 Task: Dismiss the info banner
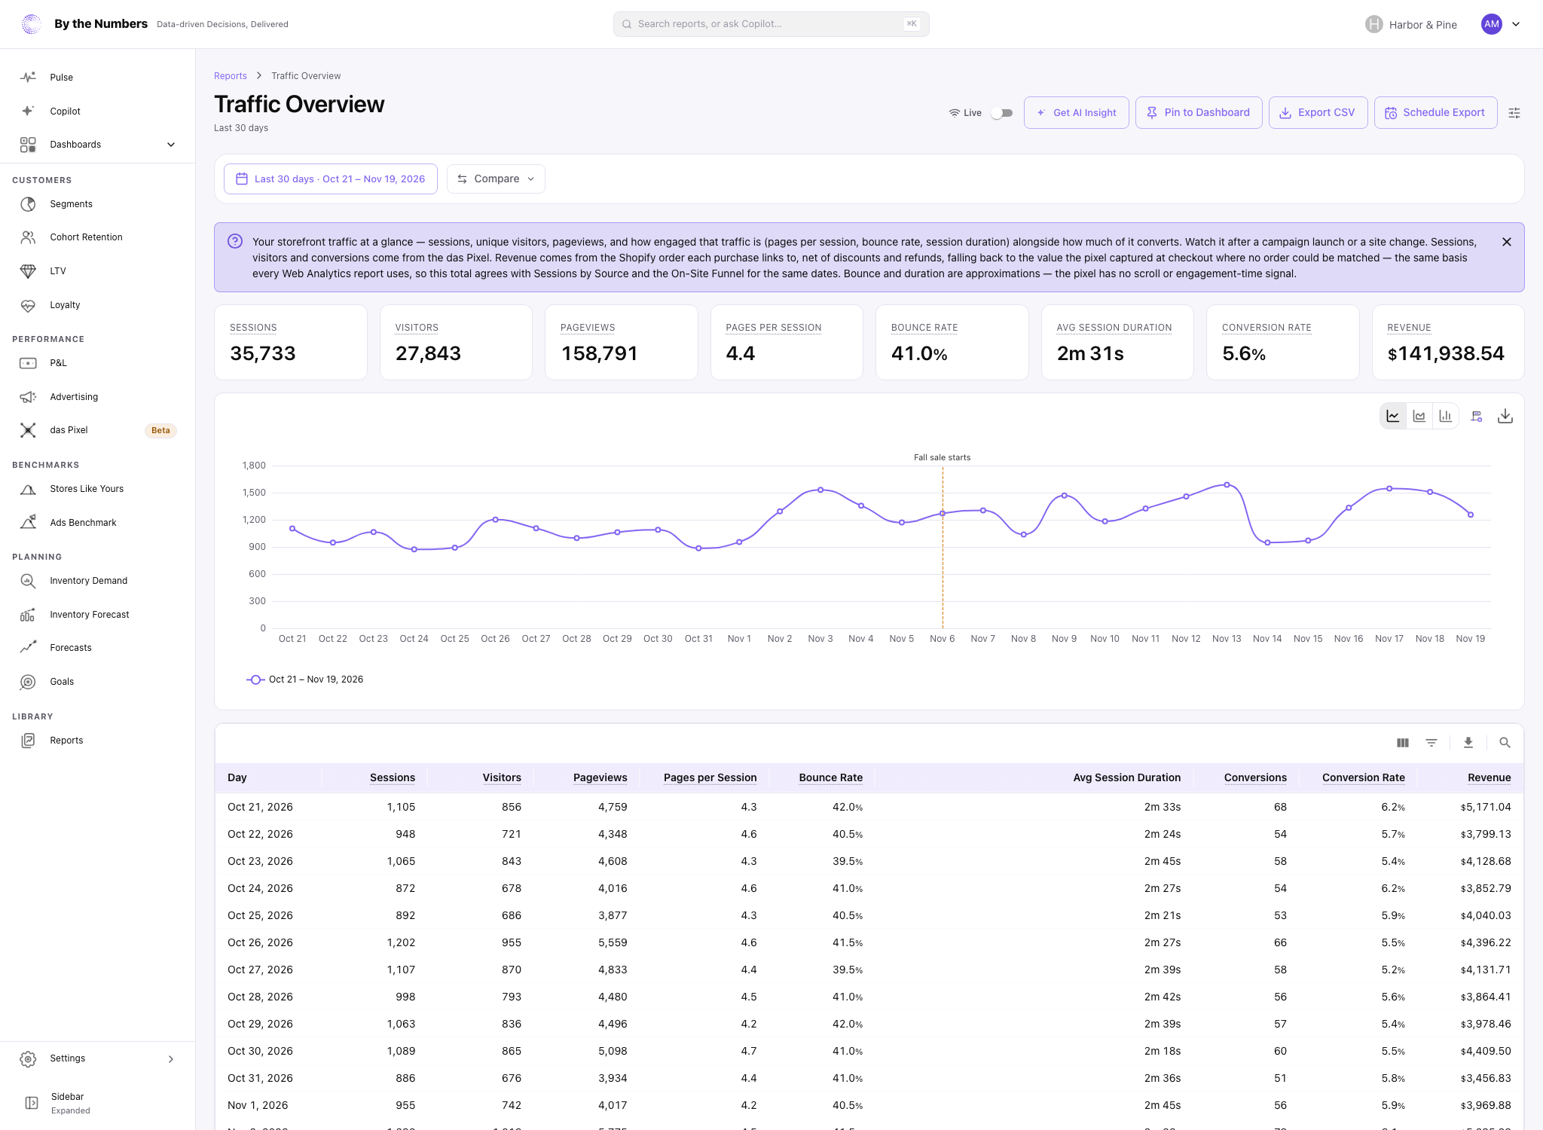(1507, 242)
